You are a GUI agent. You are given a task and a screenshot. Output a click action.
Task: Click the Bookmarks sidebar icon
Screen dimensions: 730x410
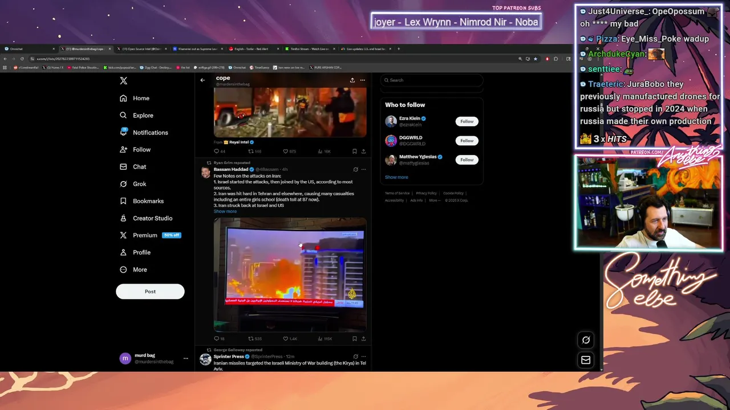pyautogui.click(x=123, y=201)
